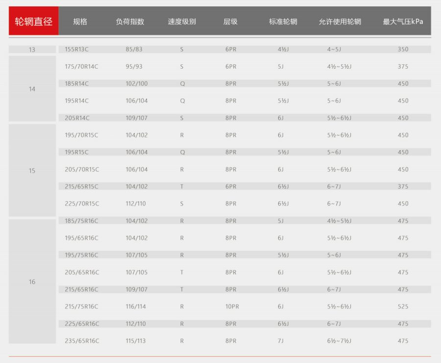The image size is (441, 363).
Task: Click the 允许使用轮辋 column header
Action: click(340, 22)
